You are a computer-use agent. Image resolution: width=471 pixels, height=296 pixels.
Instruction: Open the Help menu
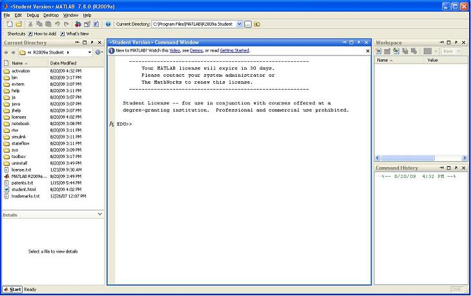(87, 15)
